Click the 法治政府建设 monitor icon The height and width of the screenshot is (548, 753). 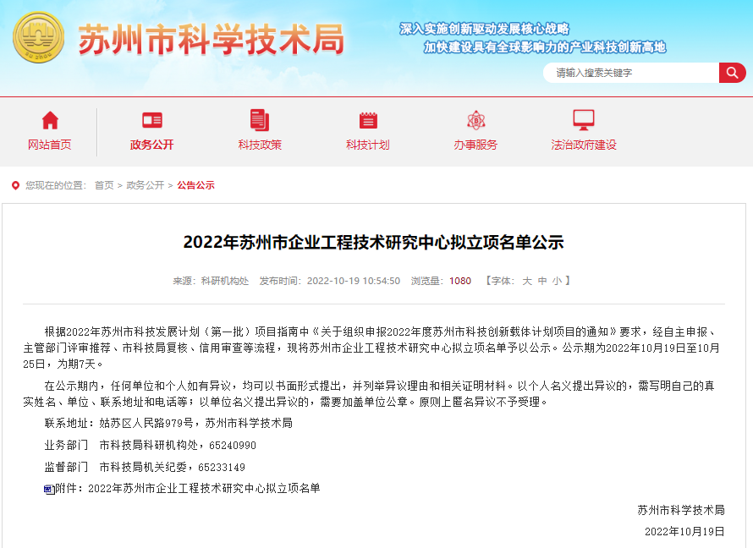pyautogui.click(x=584, y=120)
